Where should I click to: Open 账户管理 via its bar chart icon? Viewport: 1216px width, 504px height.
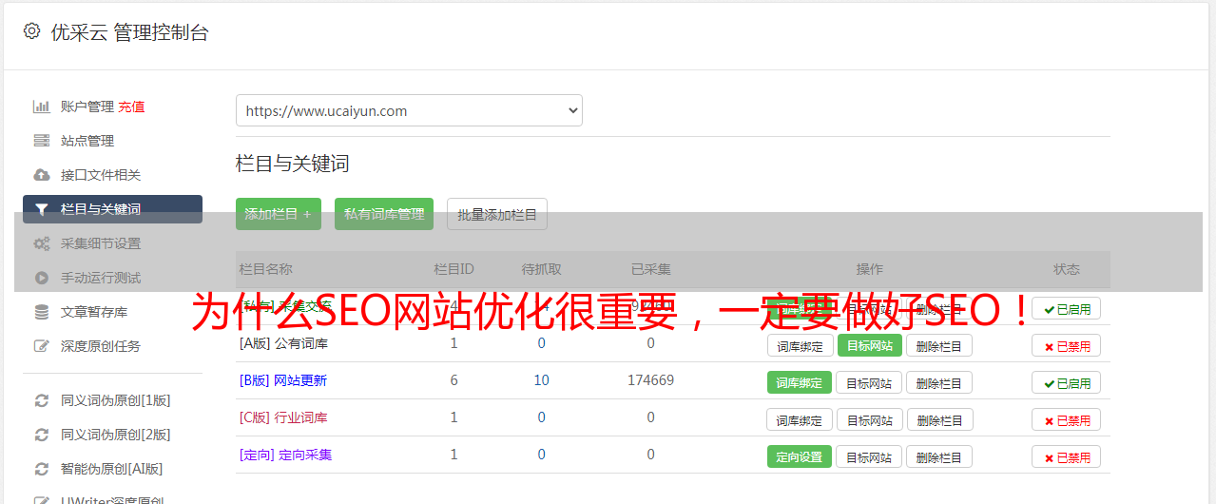pos(41,107)
